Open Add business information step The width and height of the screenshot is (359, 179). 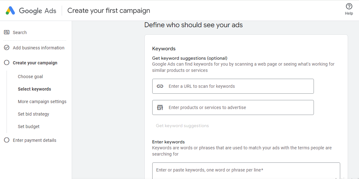pos(39,48)
